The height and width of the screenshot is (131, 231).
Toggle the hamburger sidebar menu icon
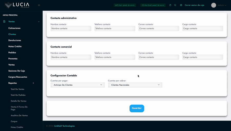39,5
